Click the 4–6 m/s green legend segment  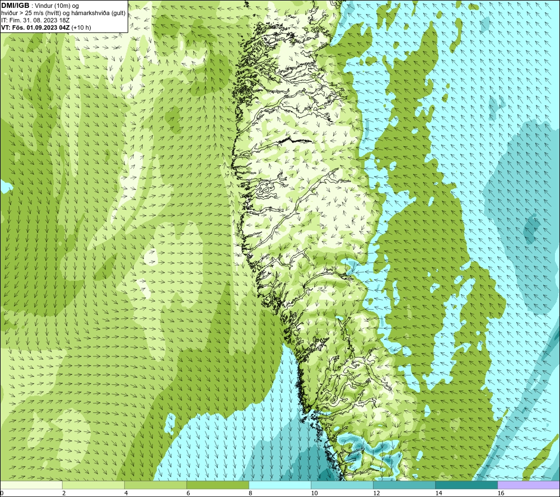click(155, 485)
